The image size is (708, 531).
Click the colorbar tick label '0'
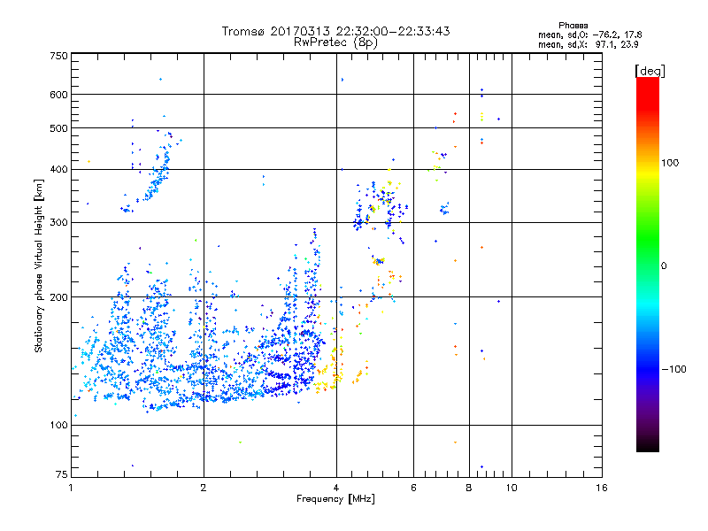click(664, 266)
